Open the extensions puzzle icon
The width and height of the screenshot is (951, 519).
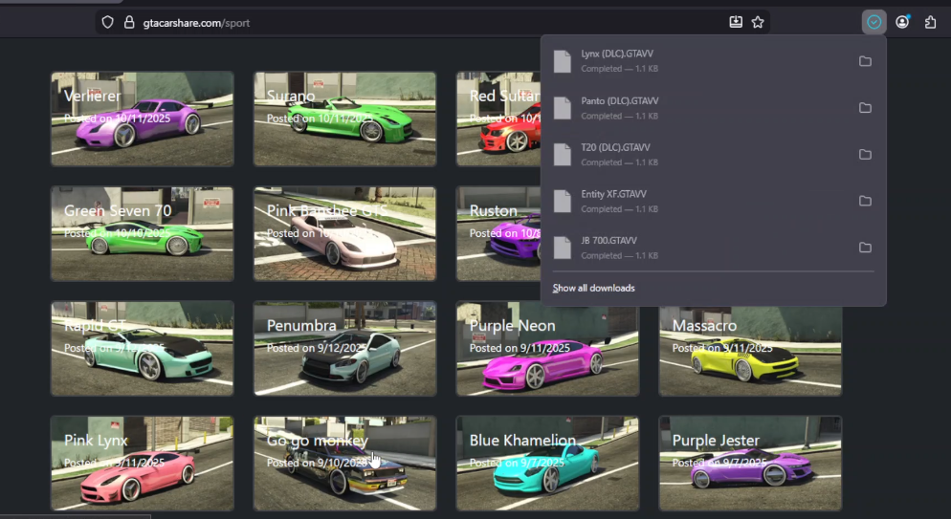[930, 22]
